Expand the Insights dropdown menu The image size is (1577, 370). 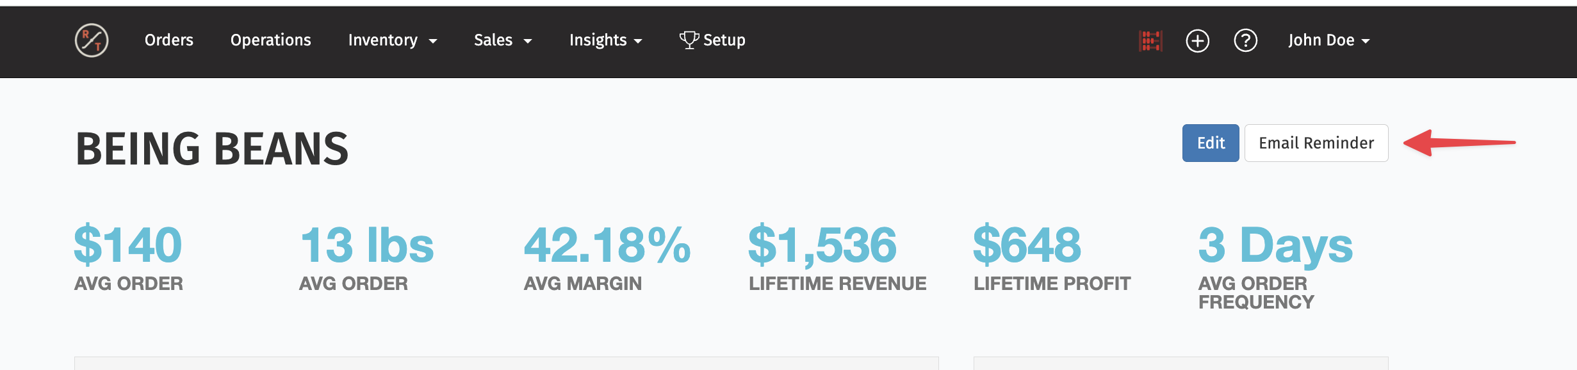pyautogui.click(x=605, y=40)
